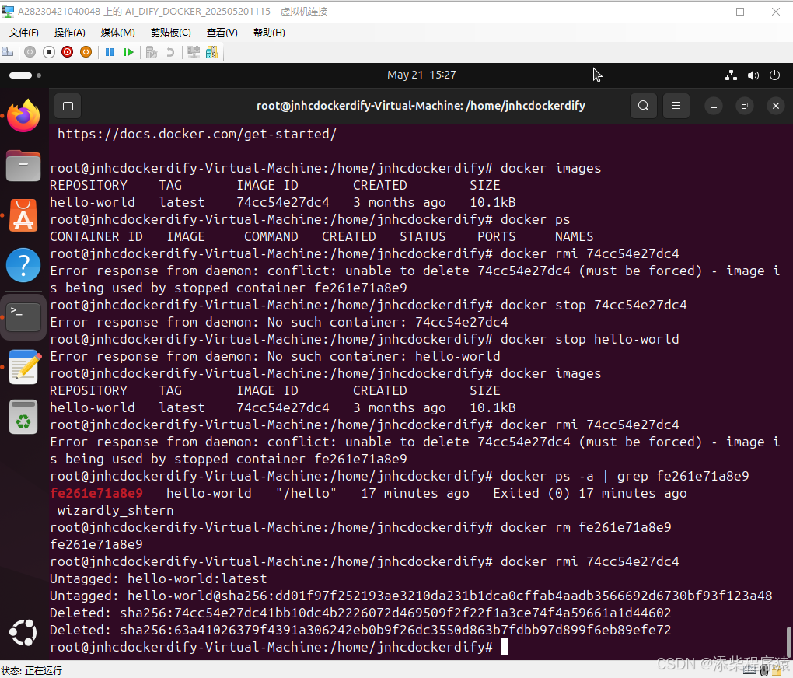Click the 'Deleted: sha256:74cc54e27dc41bb1...' line
The height and width of the screenshot is (678, 793).
(361, 613)
